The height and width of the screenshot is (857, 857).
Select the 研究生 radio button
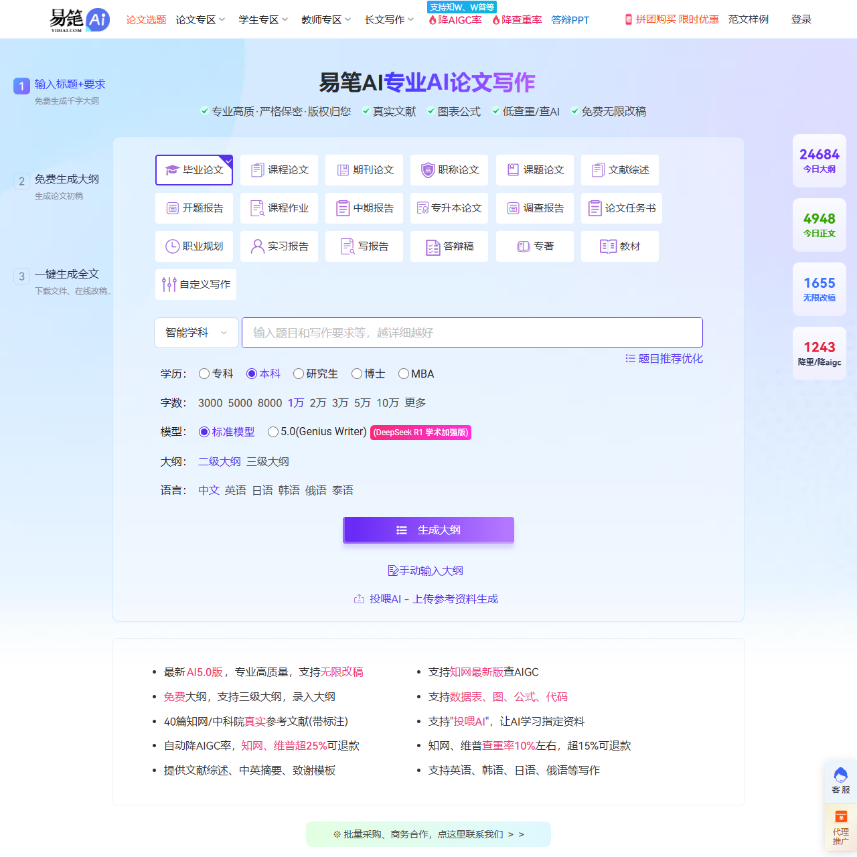click(299, 374)
